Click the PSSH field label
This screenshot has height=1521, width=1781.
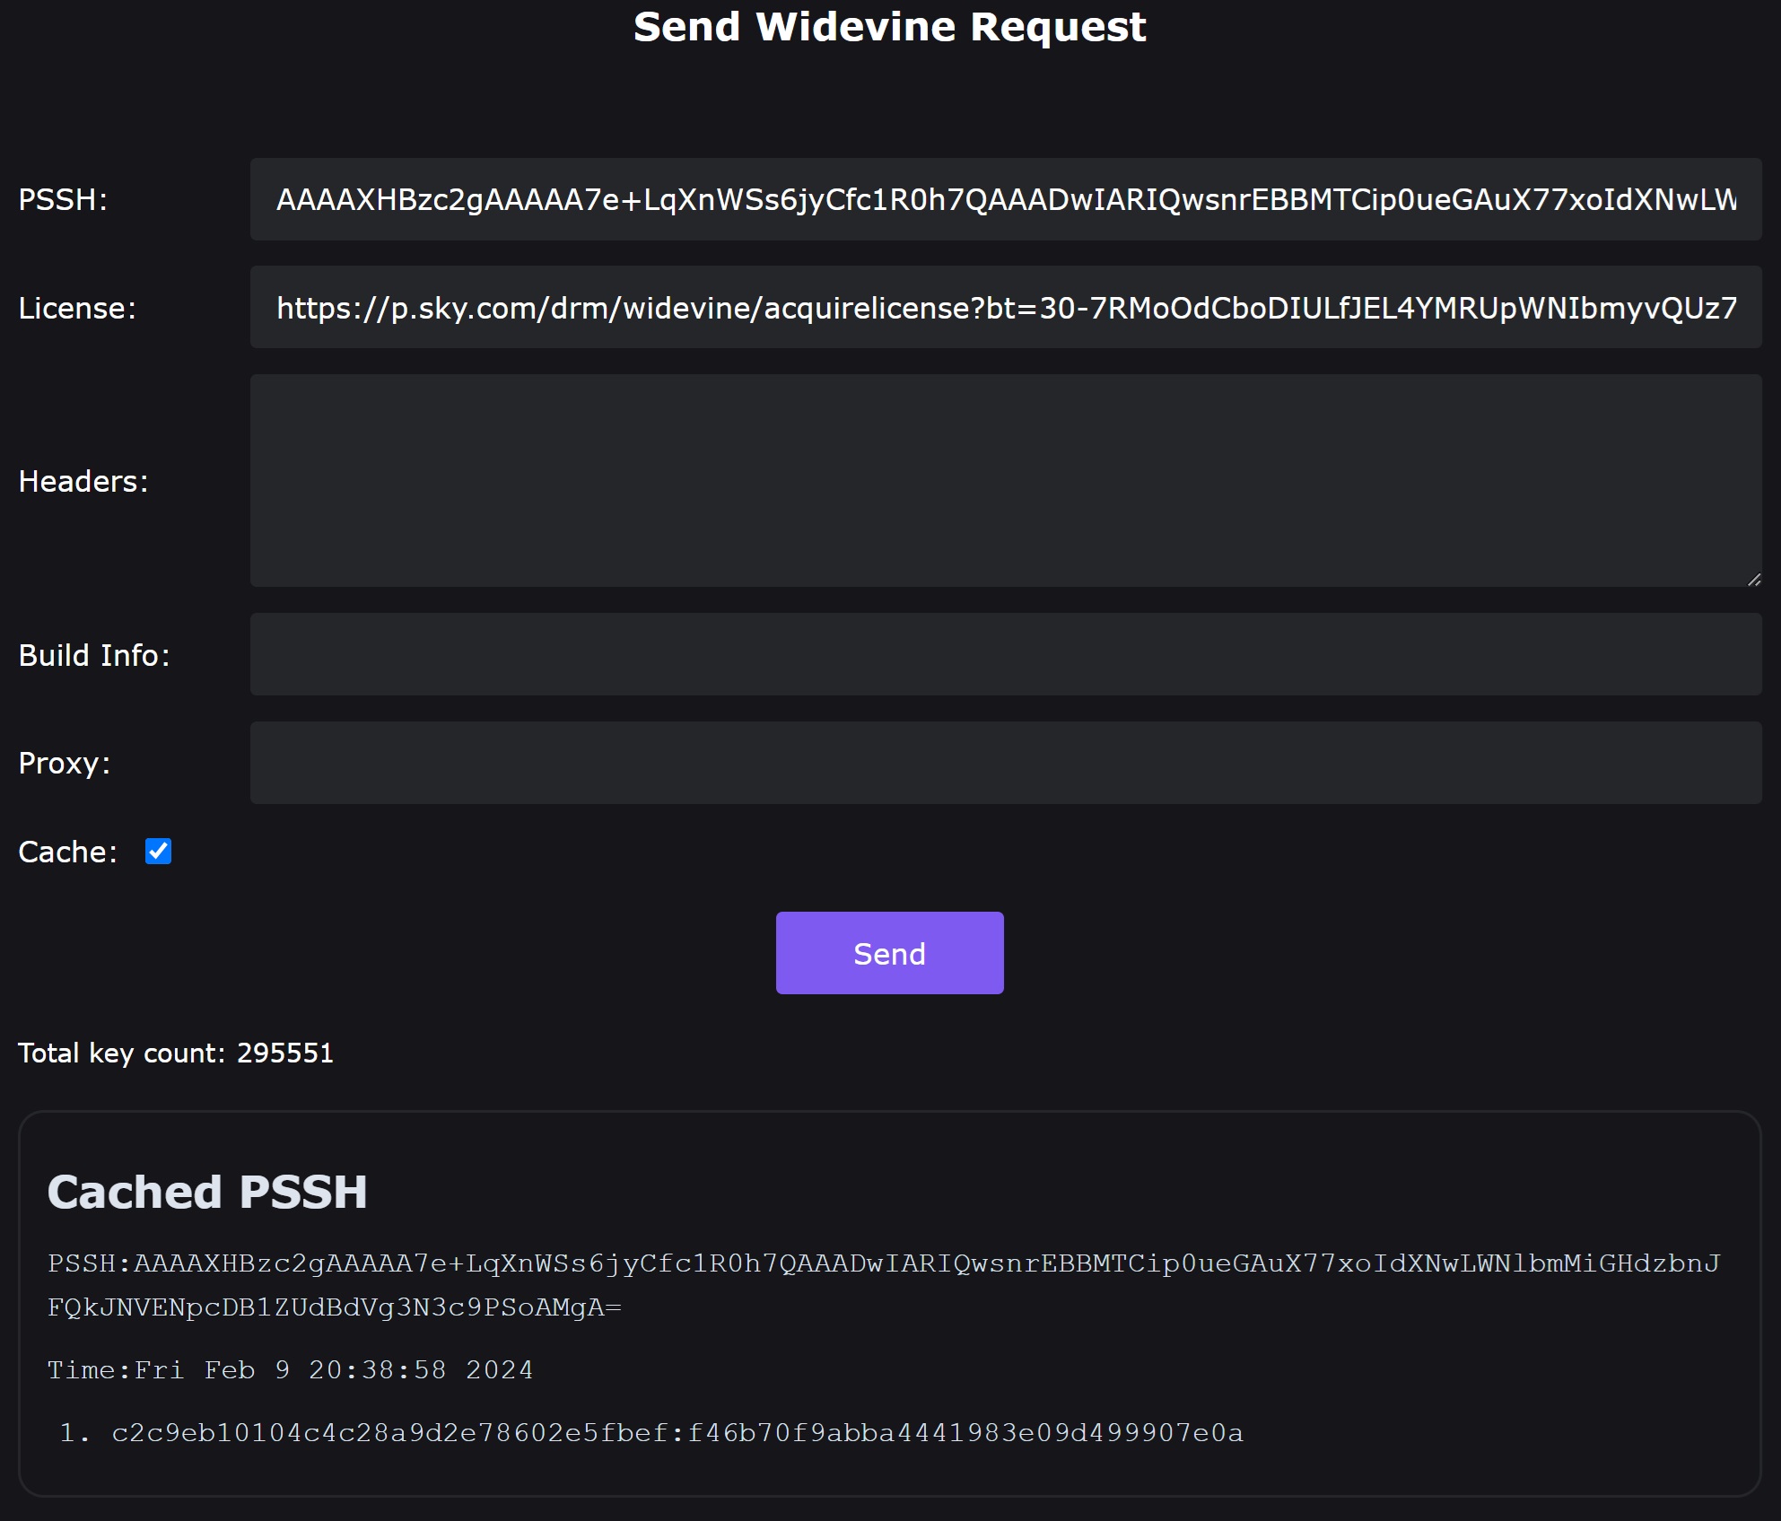coord(63,199)
